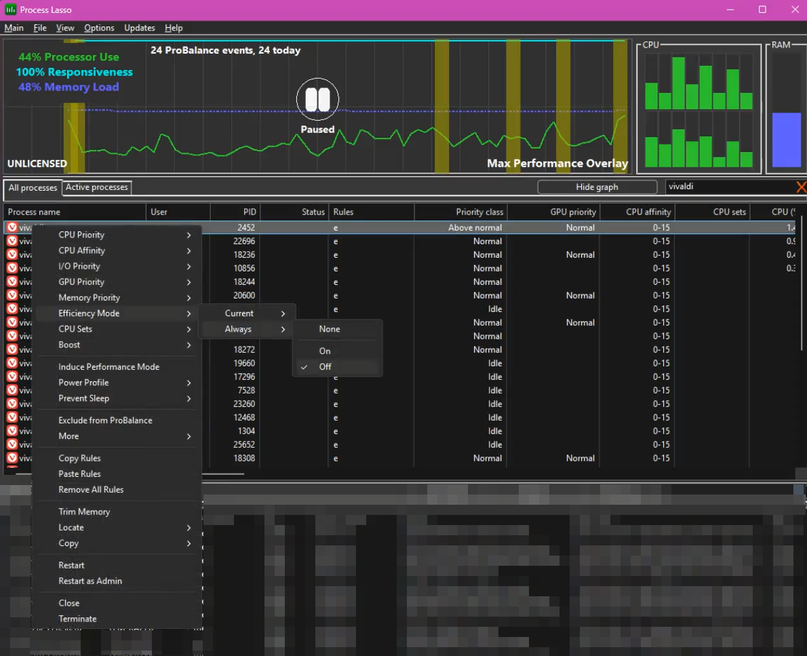This screenshot has width=807, height=656.
Task: Choose None in the Always efficiency submenu
Action: (330, 329)
